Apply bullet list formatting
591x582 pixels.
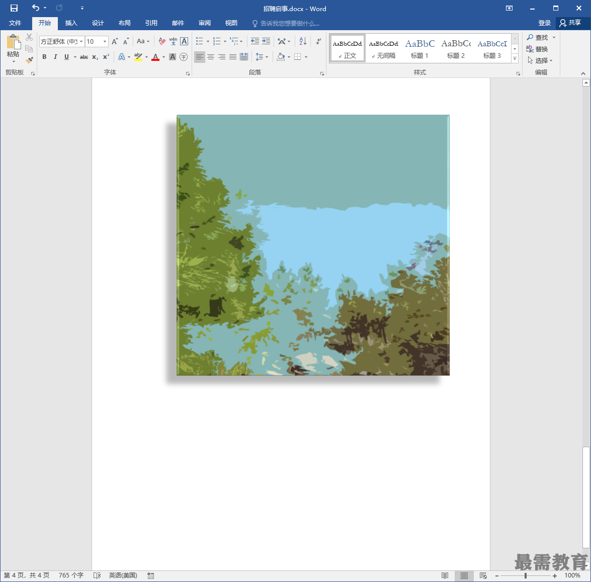point(199,41)
